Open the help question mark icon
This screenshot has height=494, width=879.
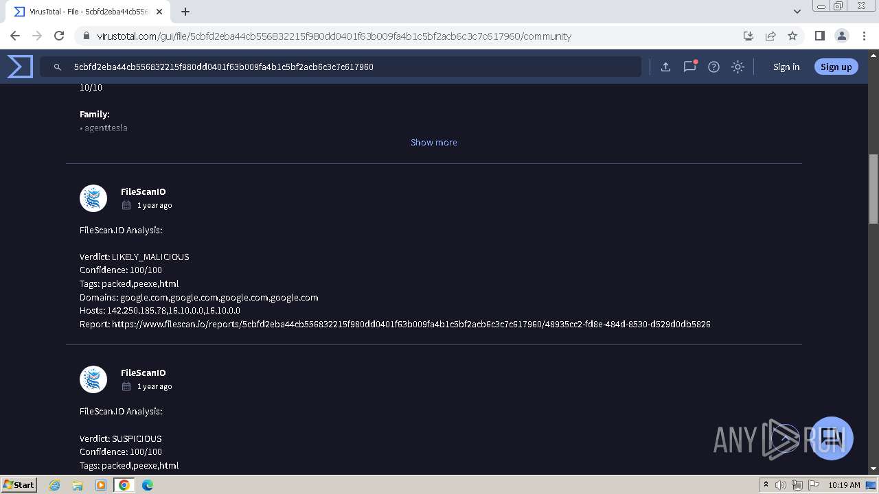714,67
